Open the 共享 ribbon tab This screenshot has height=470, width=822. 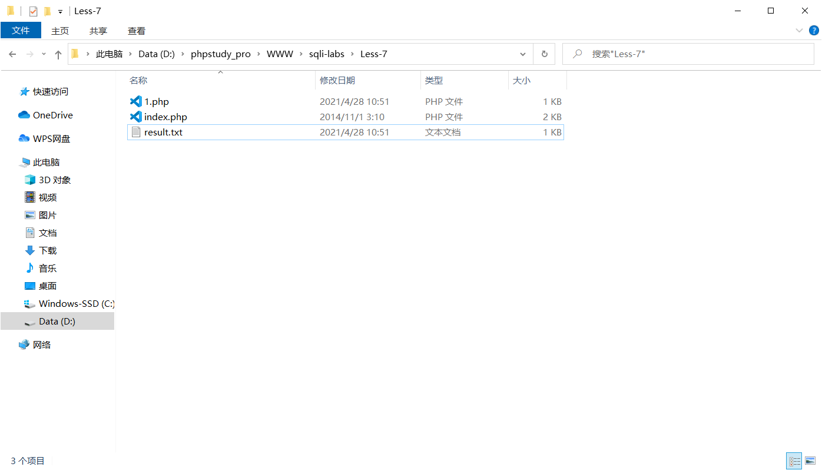click(x=98, y=31)
